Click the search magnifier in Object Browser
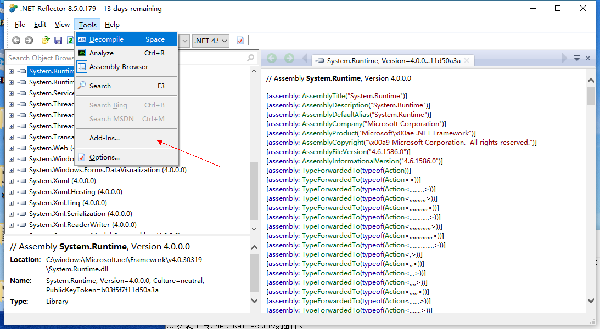 click(x=251, y=58)
